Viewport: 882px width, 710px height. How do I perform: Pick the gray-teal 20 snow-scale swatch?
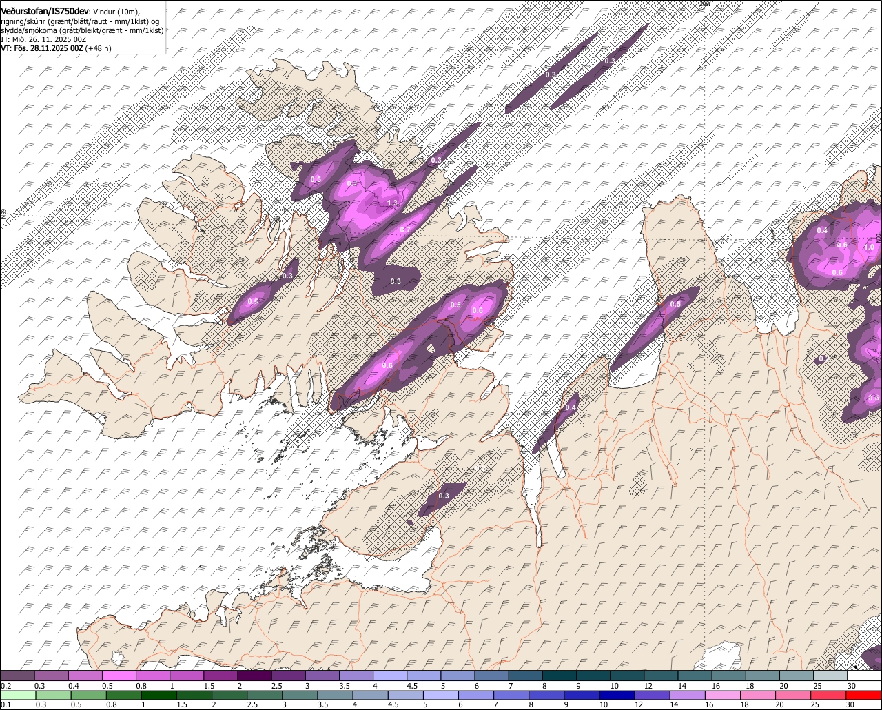(x=797, y=676)
